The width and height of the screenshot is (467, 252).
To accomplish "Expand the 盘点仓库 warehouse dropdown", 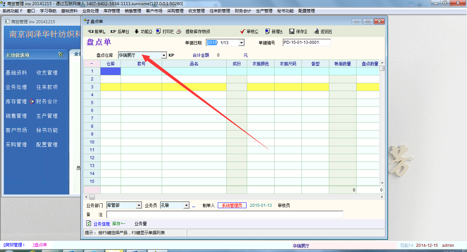I will (x=164, y=55).
